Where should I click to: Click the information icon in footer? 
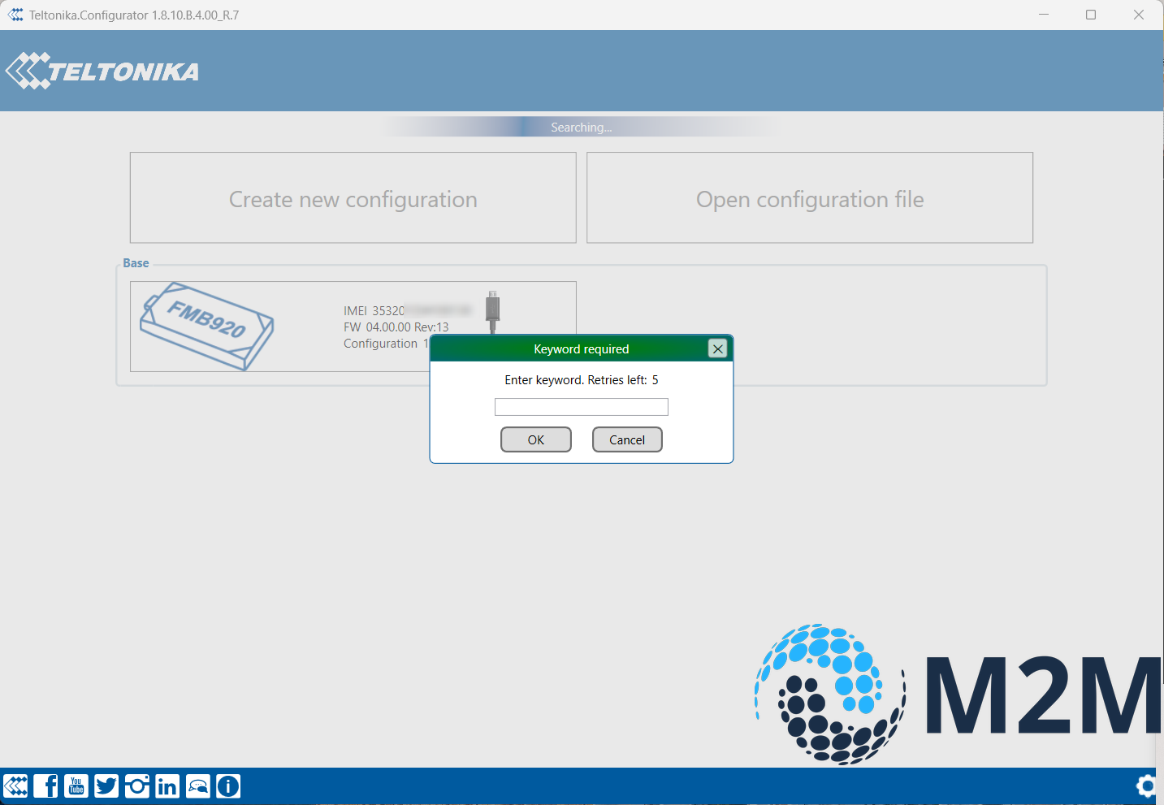coord(228,786)
